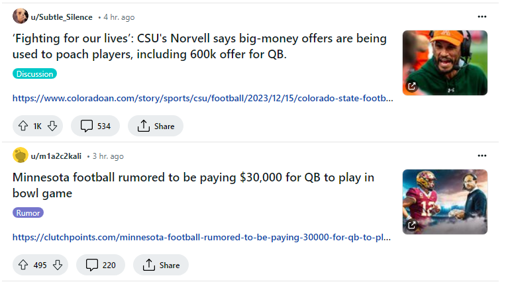Click u/m1a2c2kali avatar icon
Screen dimensions: 506x284
click(20, 156)
